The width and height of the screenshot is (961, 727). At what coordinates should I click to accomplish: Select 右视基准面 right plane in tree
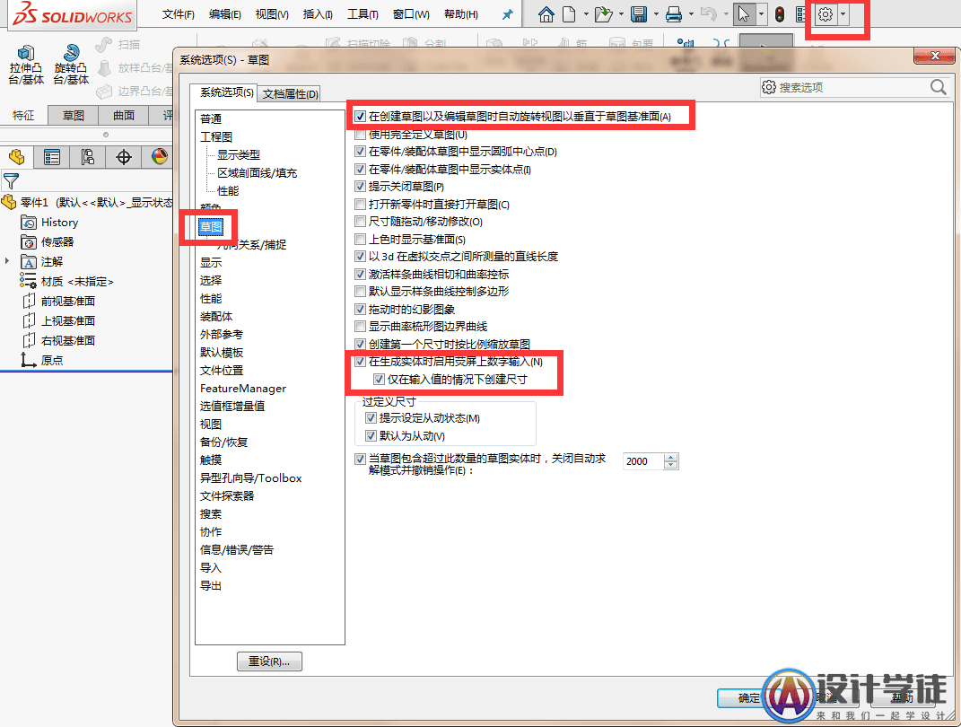59,340
